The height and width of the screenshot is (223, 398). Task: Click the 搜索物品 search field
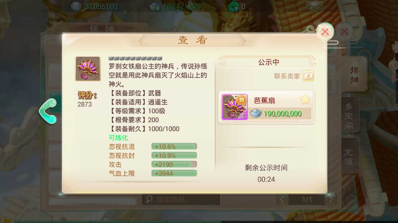click(x=181, y=199)
